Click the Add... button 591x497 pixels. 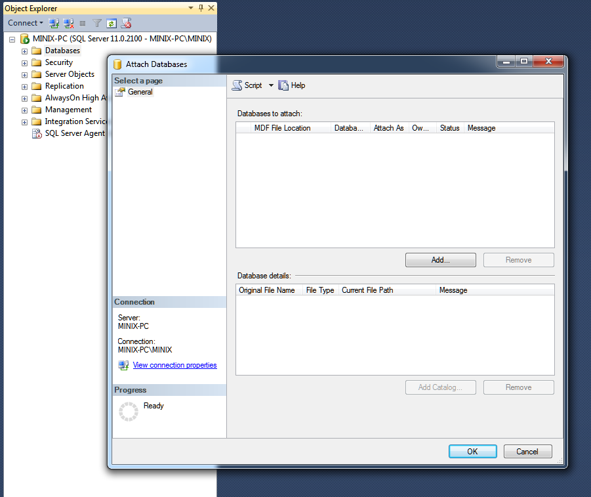click(x=440, y=260)
